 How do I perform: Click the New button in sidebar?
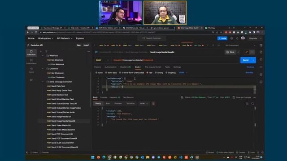pyautogui.click(x=79, y=45)
